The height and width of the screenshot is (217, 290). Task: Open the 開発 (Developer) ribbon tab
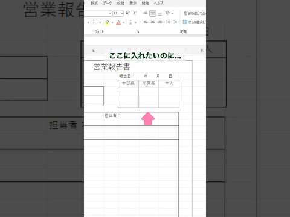pyautogui.click(x=145, y=3)
